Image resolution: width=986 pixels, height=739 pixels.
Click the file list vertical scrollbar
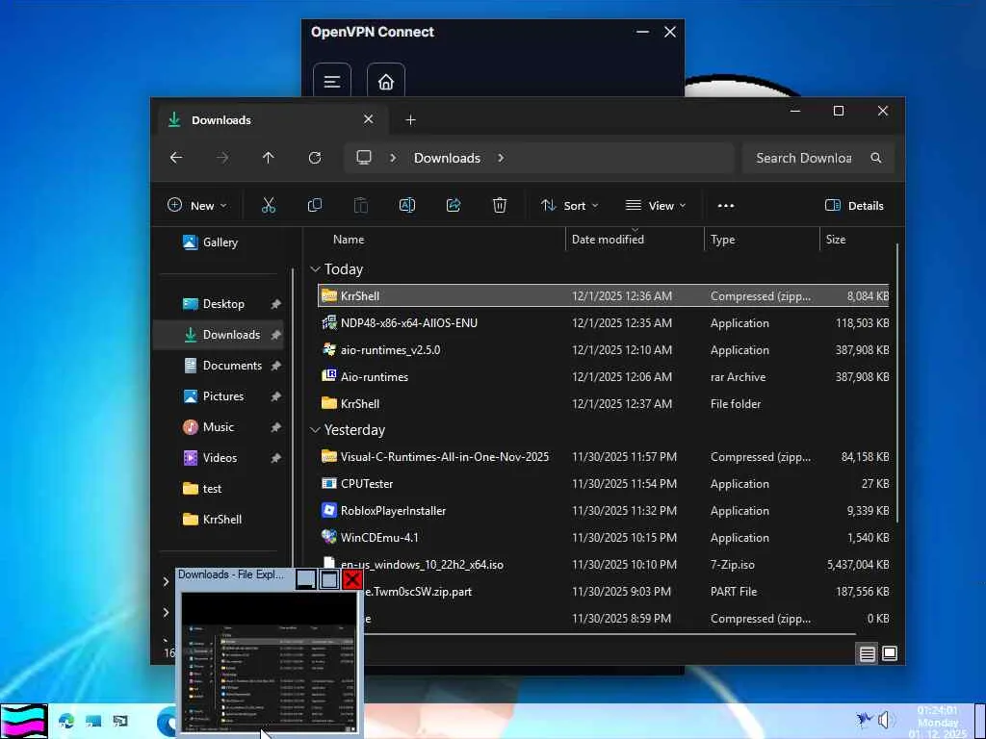coord(897,382)
